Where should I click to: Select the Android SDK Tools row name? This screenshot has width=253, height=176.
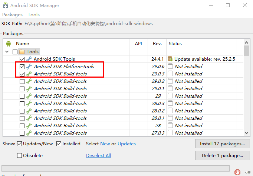55,59
